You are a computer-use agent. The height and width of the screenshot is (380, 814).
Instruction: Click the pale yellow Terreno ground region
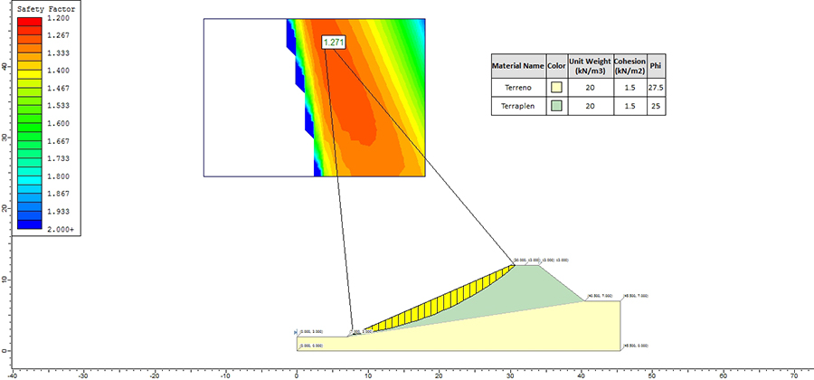(519, 332)
